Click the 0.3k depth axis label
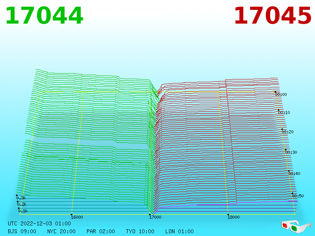 [x=21, y=198]
